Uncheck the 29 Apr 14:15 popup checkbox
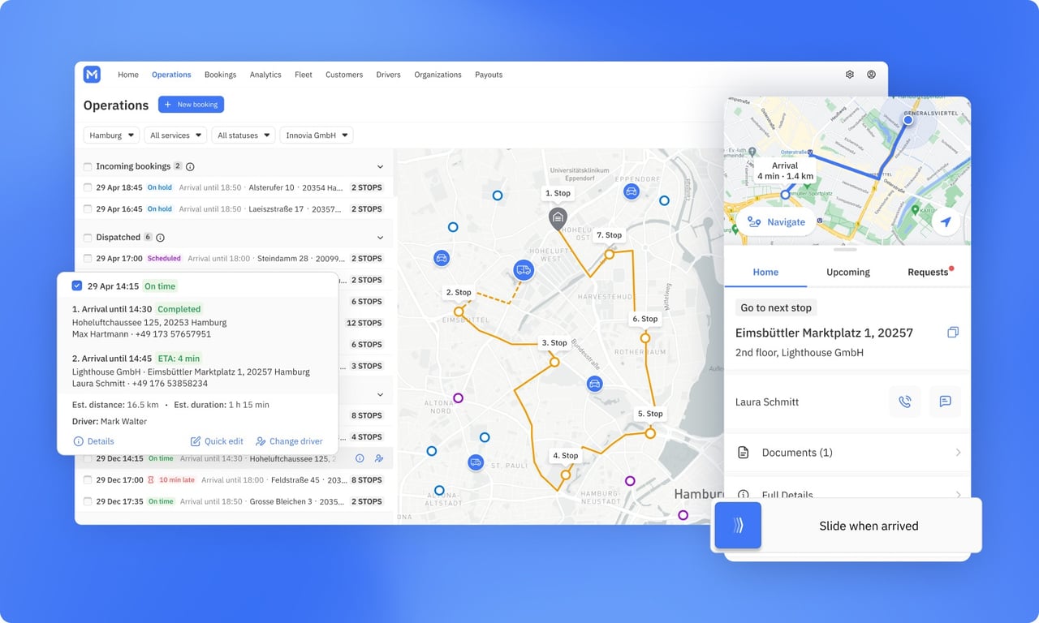1039x623 pixels. coord(76,286)
